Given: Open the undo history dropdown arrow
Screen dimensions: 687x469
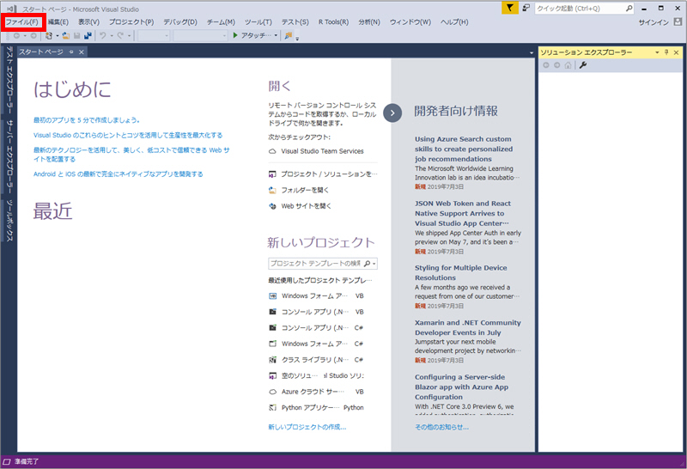Looking at the screenshot, I should click(112, 36).
